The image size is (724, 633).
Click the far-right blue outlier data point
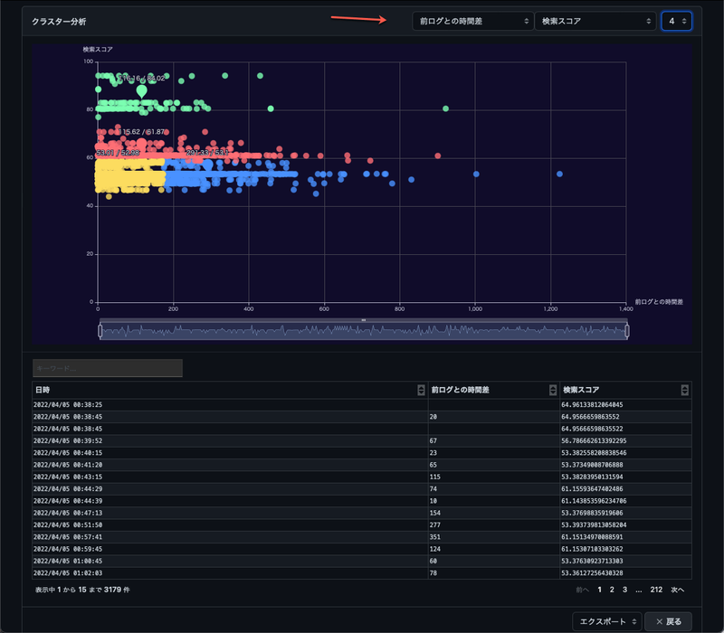point(559,174)
